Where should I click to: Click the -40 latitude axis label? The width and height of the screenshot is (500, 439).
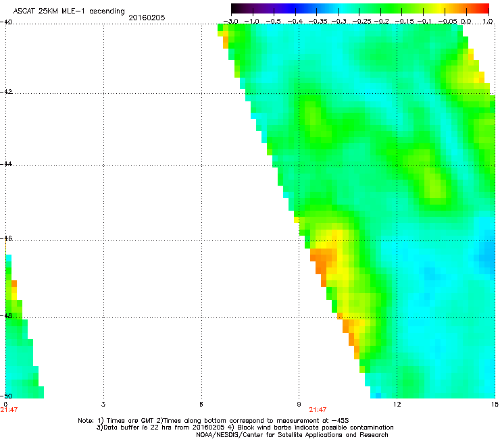click(6, 22)
